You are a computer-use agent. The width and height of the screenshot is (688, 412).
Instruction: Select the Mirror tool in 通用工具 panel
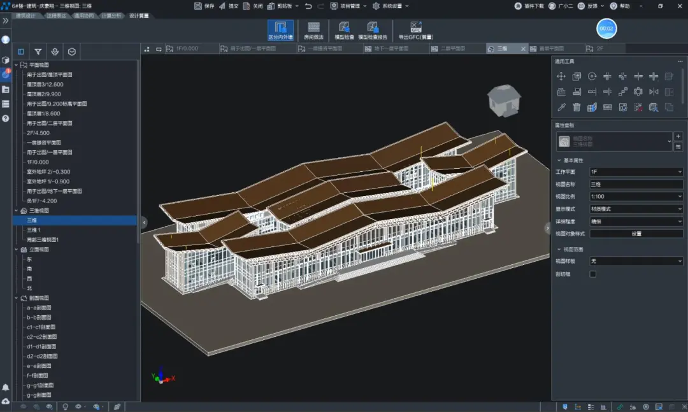click(654, 92)
